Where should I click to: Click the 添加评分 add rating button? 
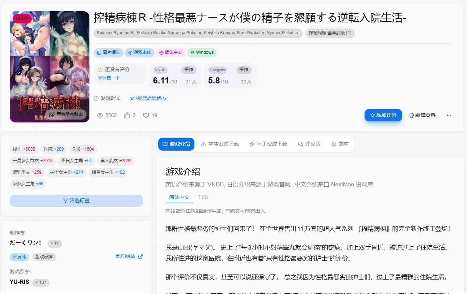383,115
